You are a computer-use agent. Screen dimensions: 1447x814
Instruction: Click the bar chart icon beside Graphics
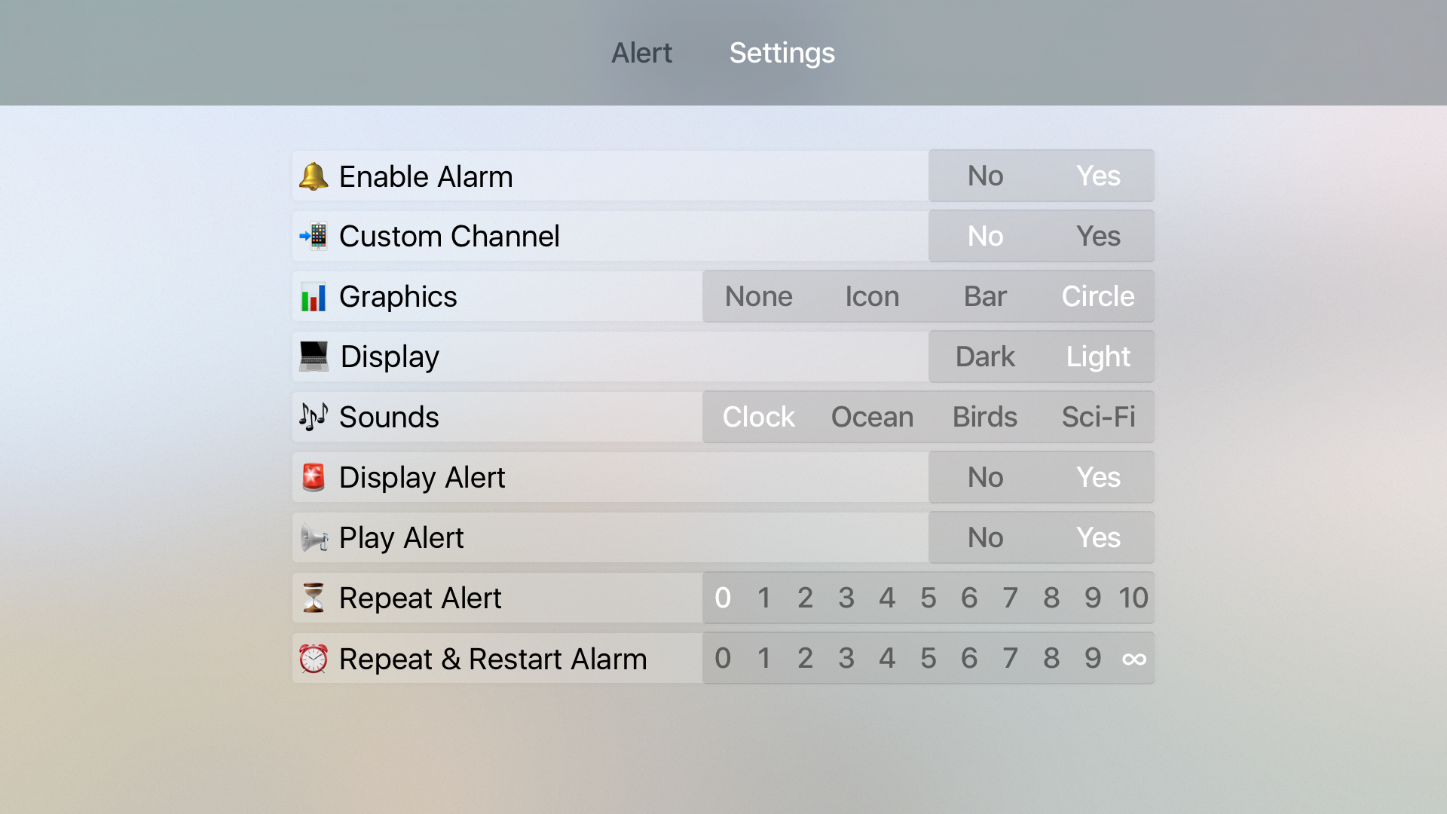(x=314, y=296)
